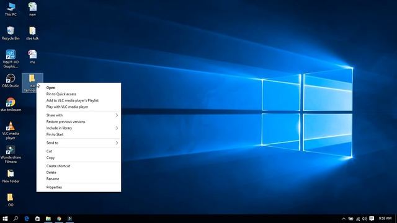The width and height of the screenshot is (397, 223).
Task: Select the 'stae kdk' folder icon
Action: tap(32, 33)
